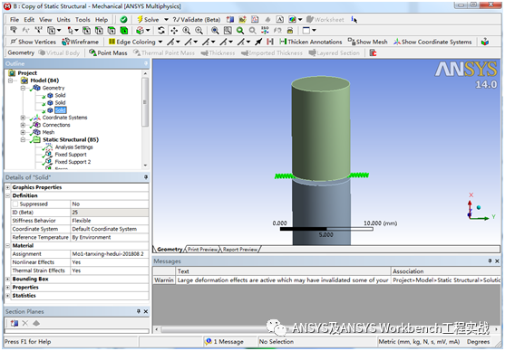Select the Vertex selection filter icon
This screenshot has height=351, width=505.
pyautogui.click(x=86, y=31)
